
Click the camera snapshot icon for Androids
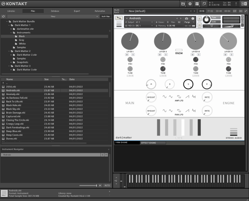point(187,18)
